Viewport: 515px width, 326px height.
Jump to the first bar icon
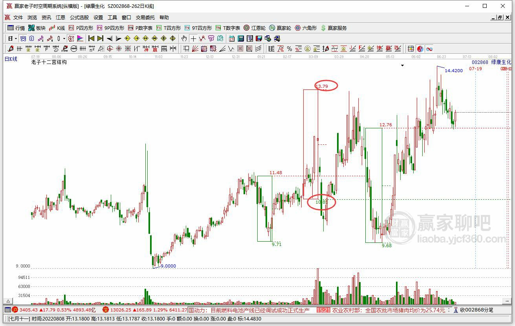(91, 38)
